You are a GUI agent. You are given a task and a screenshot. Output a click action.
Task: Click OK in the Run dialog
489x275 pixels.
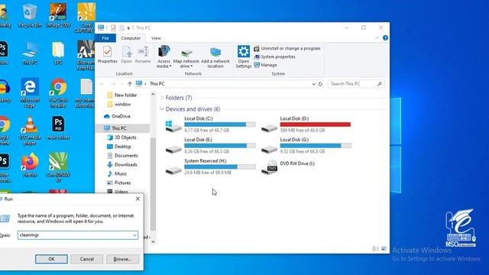pos(51,259)
